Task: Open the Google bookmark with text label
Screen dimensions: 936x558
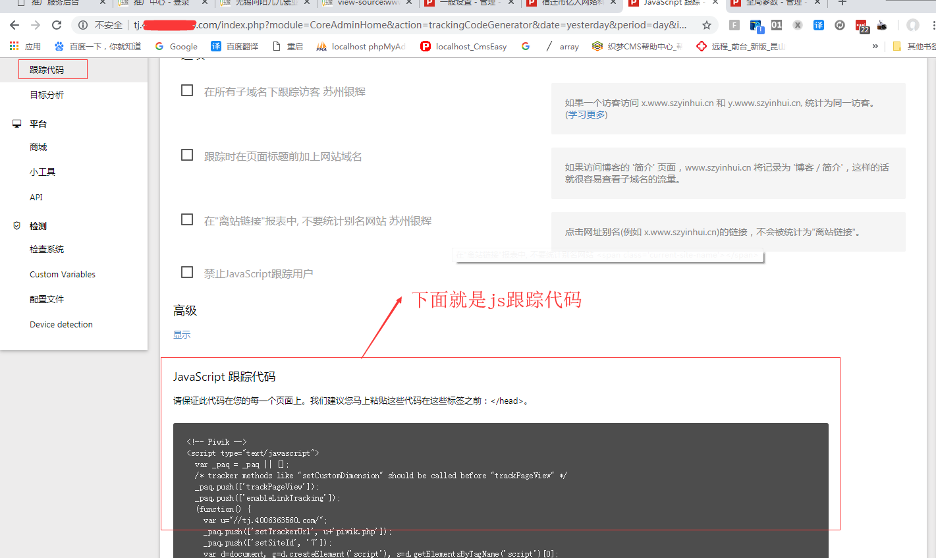Action: coord(176,46)
